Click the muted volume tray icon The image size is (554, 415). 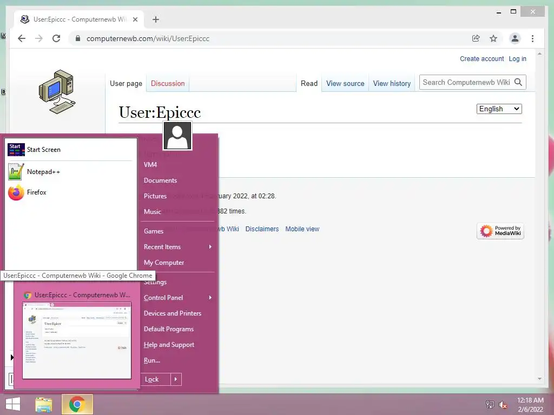(x=503, y=405)
